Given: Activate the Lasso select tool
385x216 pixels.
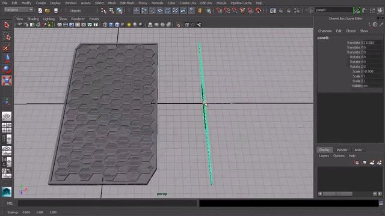Looking at the screenshot, I should pos(7,37).
